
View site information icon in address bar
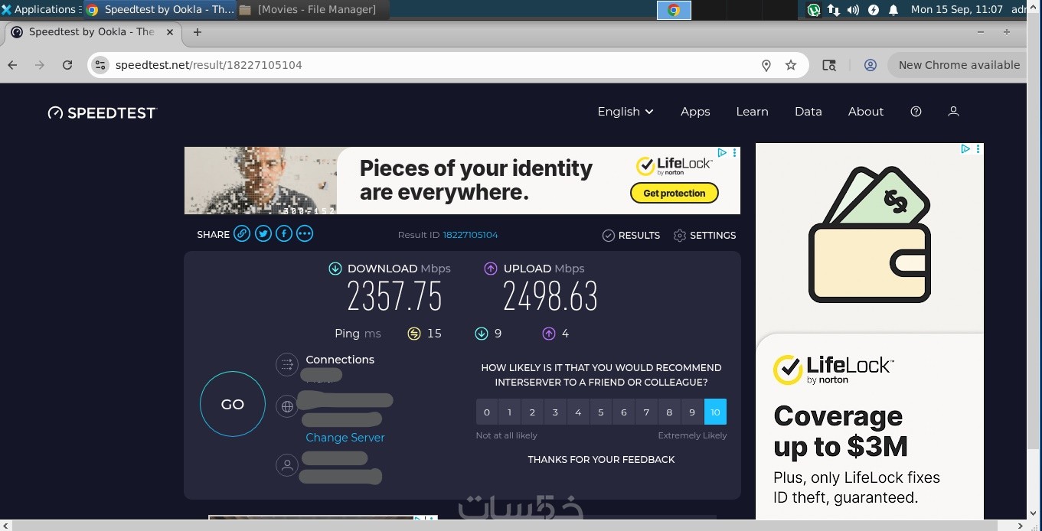click(101, 65)
